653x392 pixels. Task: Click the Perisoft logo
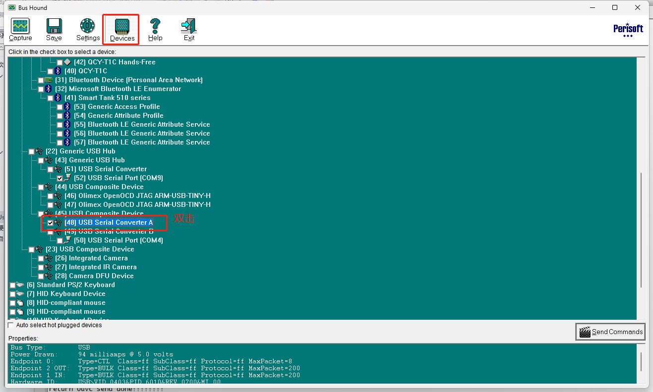coord(628,29)
